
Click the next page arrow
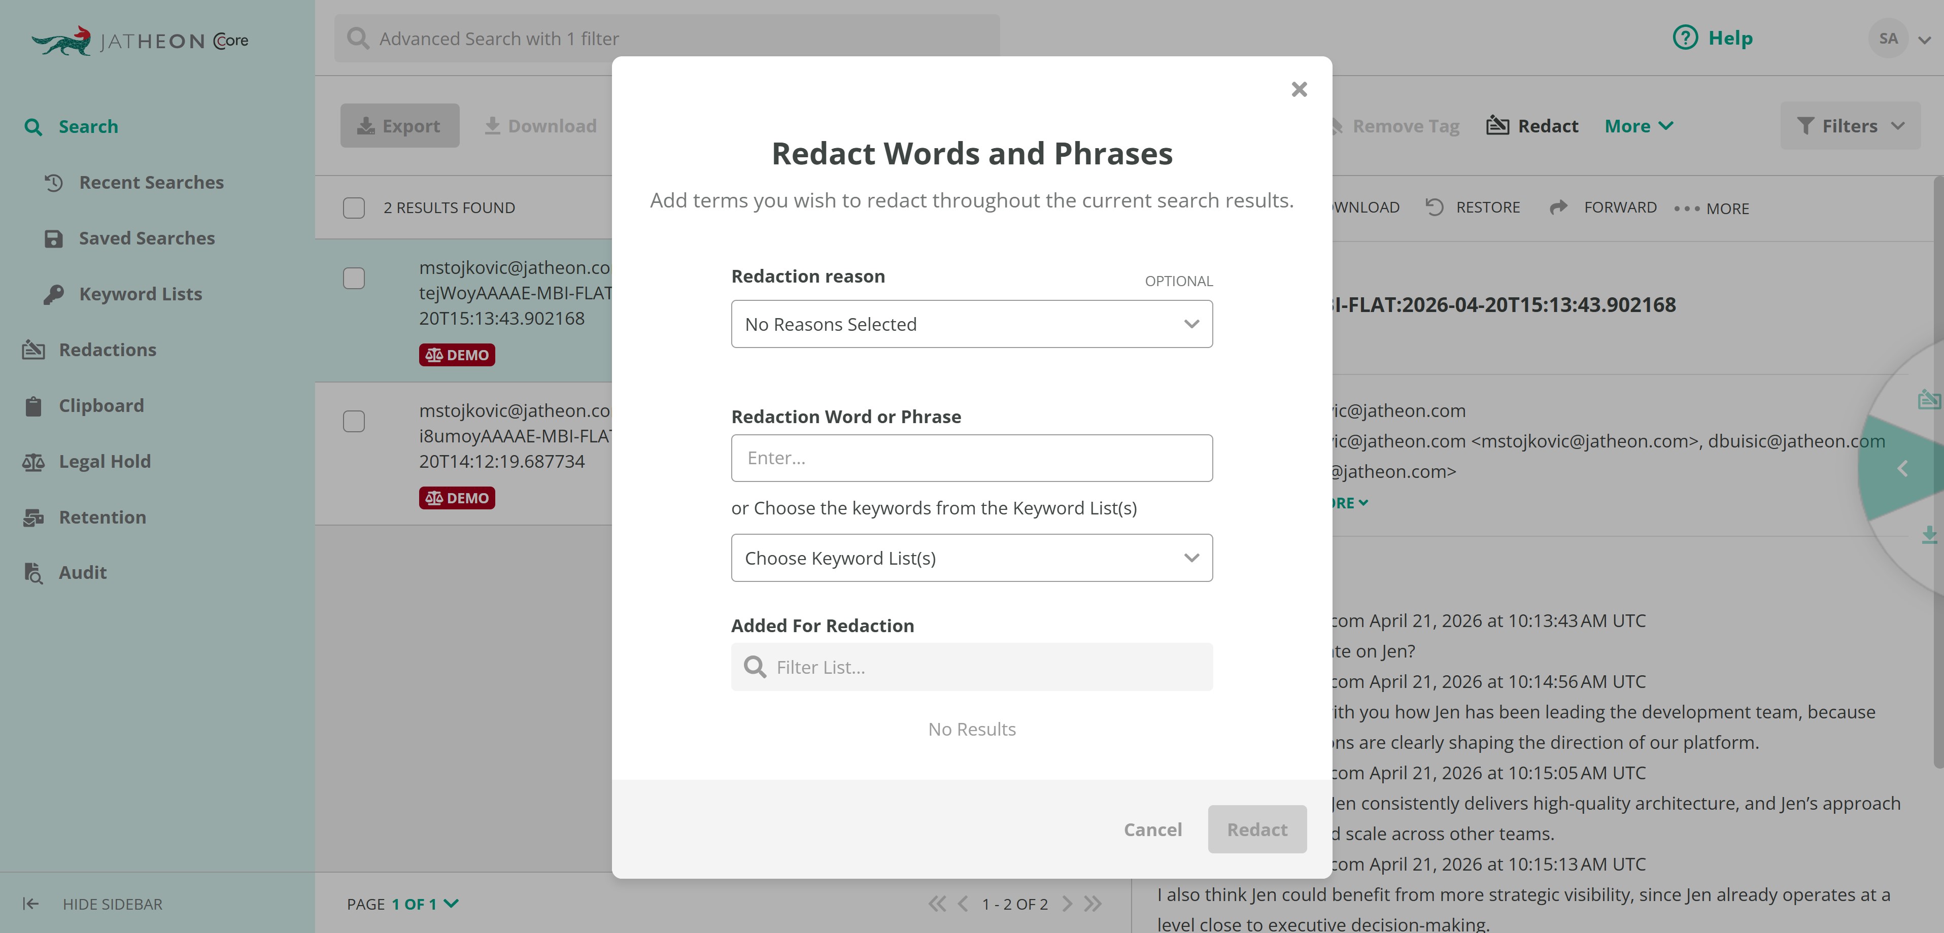pos(1066,904)
